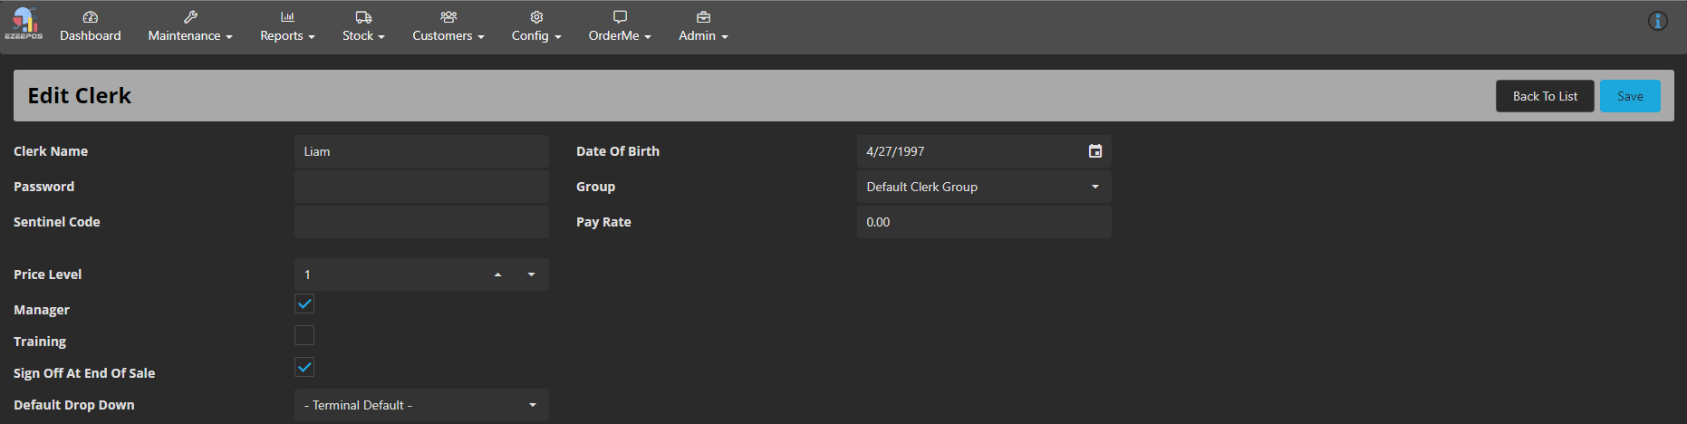Toggle Sign Off At End Of Sale
Image resolution: width=1687 pixels, height=424 pixels.
tap(304, 368)
